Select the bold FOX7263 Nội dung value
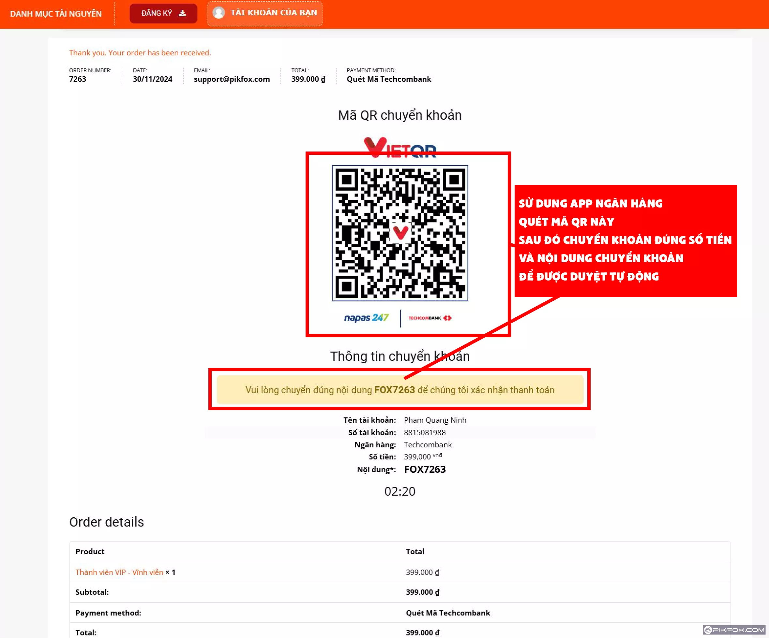769x638 pixels. [x=425, y=470]
